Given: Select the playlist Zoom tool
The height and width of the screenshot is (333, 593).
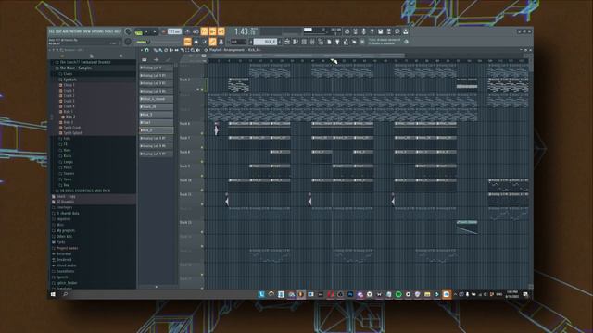Looking at the screenshot, I should (193, 50).
